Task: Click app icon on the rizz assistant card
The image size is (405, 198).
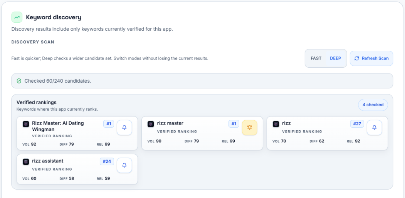Action: point(26,161)
